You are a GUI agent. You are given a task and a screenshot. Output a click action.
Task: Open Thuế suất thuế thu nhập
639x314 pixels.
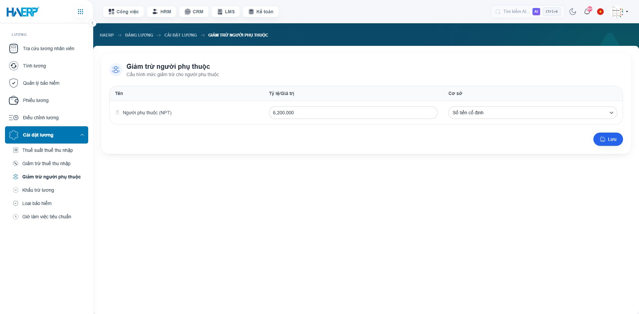click(47, 150)
